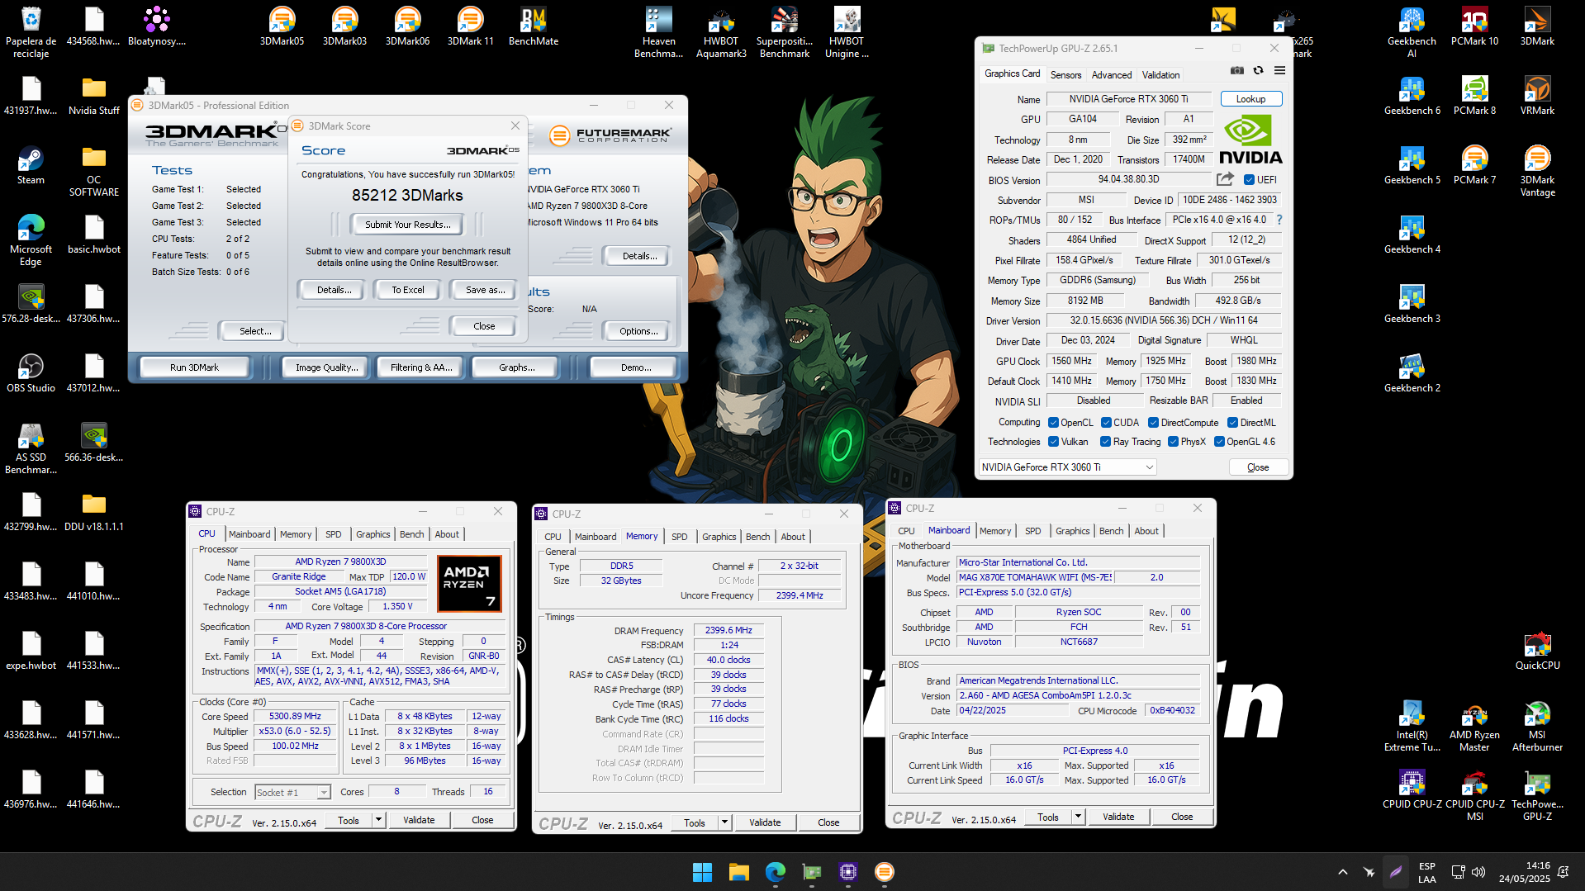Expand the GPU selection dropdown in GPU-Z

point(1149,467)
